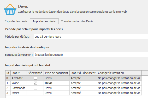This screenshot has width=148, height=98.
Task: Tick the Expiré row checkbox
Action: (35, 93)
